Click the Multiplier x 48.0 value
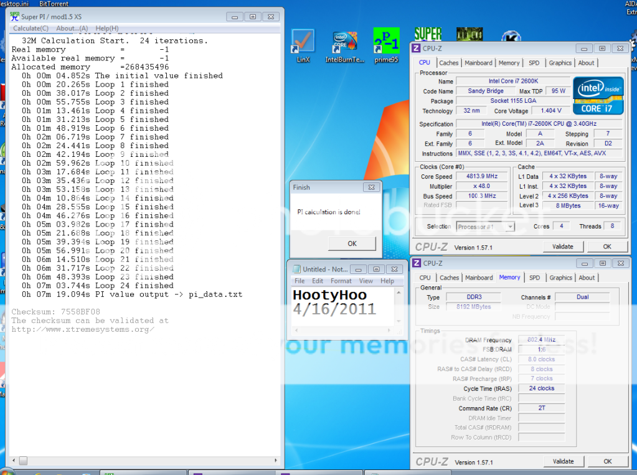 tap(481, 186)
